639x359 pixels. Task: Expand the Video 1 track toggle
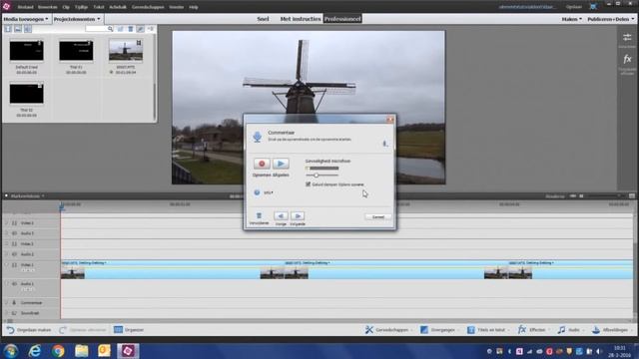(x=6, y=265)
